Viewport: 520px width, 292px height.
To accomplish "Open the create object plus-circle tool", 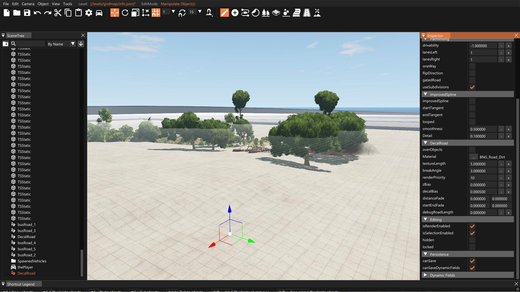I will [x=235, y=13].
